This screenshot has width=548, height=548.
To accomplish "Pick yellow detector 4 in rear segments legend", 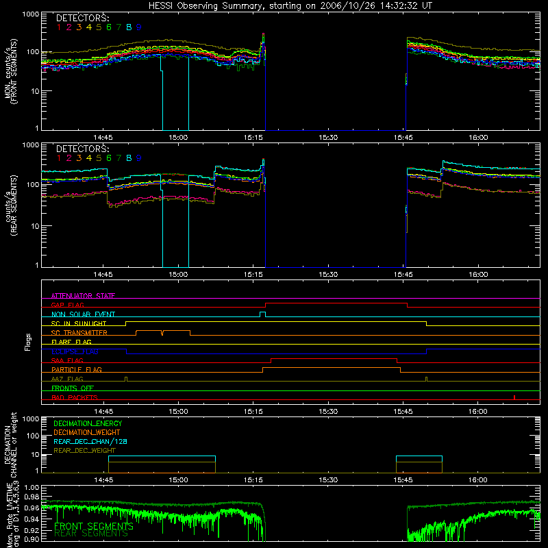I will point(89,158).
